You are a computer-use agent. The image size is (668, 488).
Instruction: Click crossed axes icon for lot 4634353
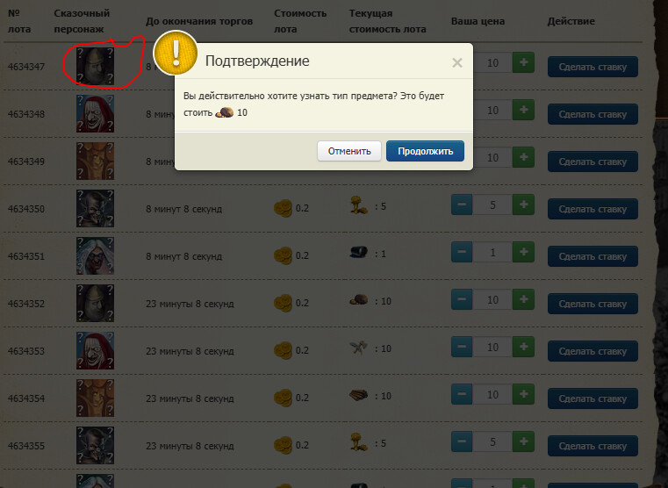(359, 348)
